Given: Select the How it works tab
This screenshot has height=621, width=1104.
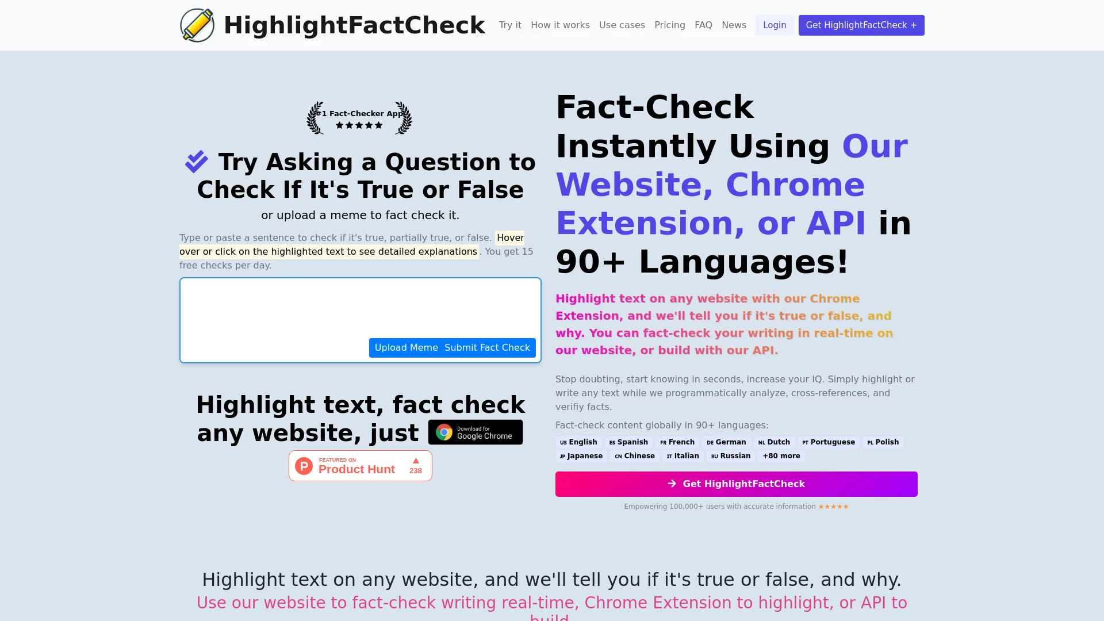Looking at the screenshot, I should (561, 25).
